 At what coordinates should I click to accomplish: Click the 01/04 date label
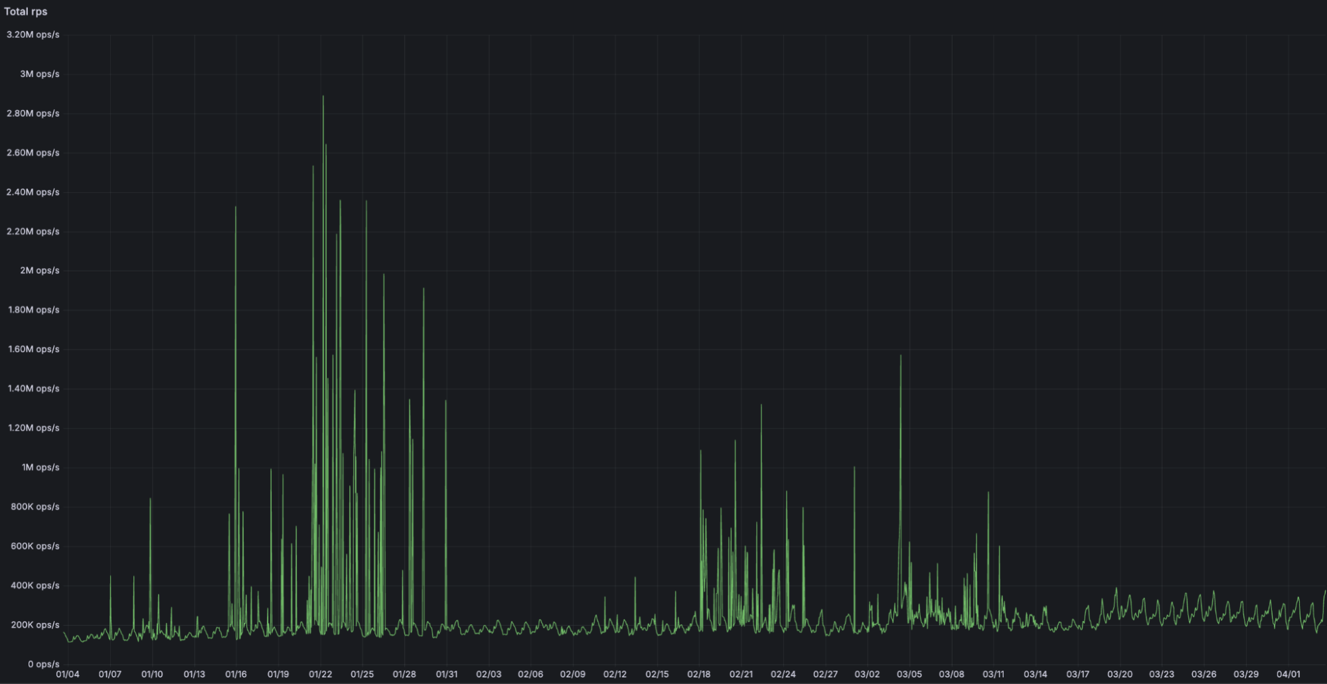click(68, 675)
